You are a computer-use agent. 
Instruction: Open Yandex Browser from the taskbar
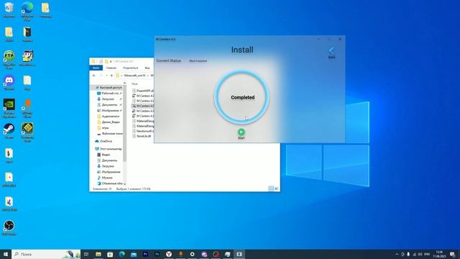(169, 254)
